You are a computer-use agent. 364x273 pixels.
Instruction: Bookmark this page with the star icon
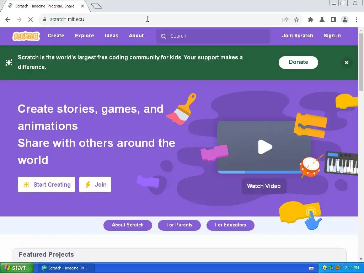(296, 20)
